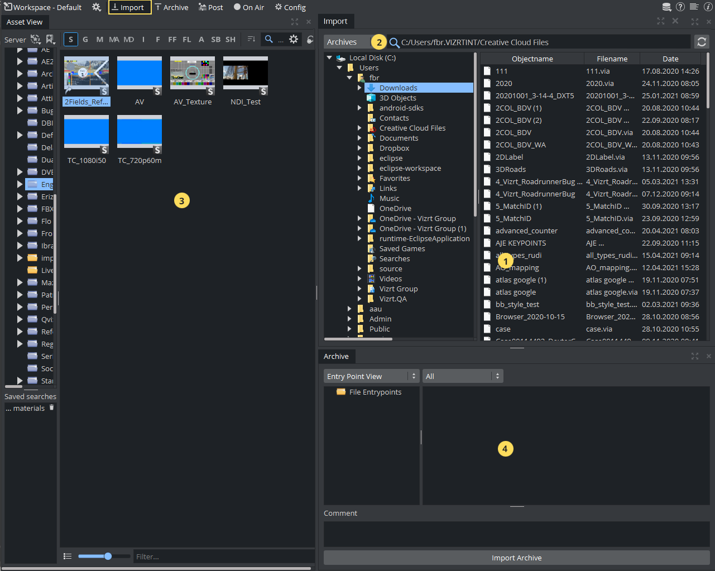Expand the Creative Cloud Files folder

[x=359, y=128]
